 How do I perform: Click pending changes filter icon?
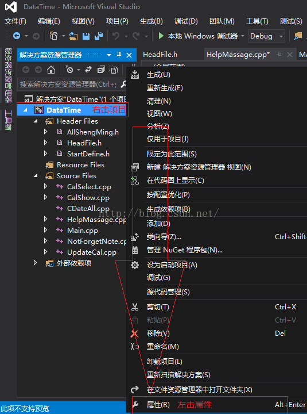click(69, 70)
